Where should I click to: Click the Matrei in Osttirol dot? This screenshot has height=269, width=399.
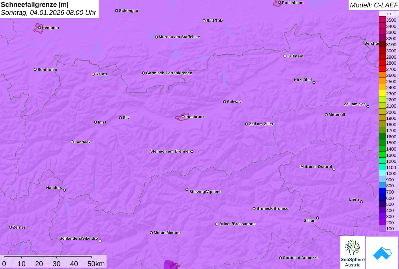334,169
